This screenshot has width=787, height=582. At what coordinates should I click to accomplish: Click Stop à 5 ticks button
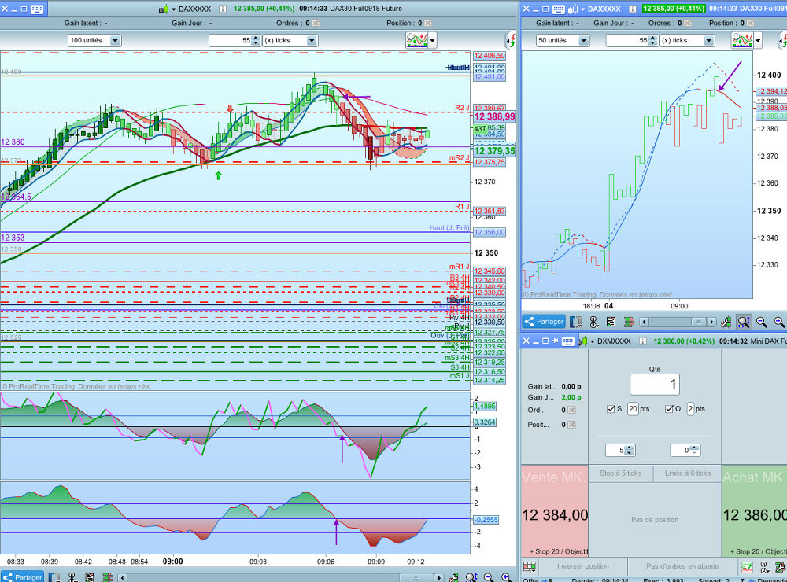click(x=621, y=473)
